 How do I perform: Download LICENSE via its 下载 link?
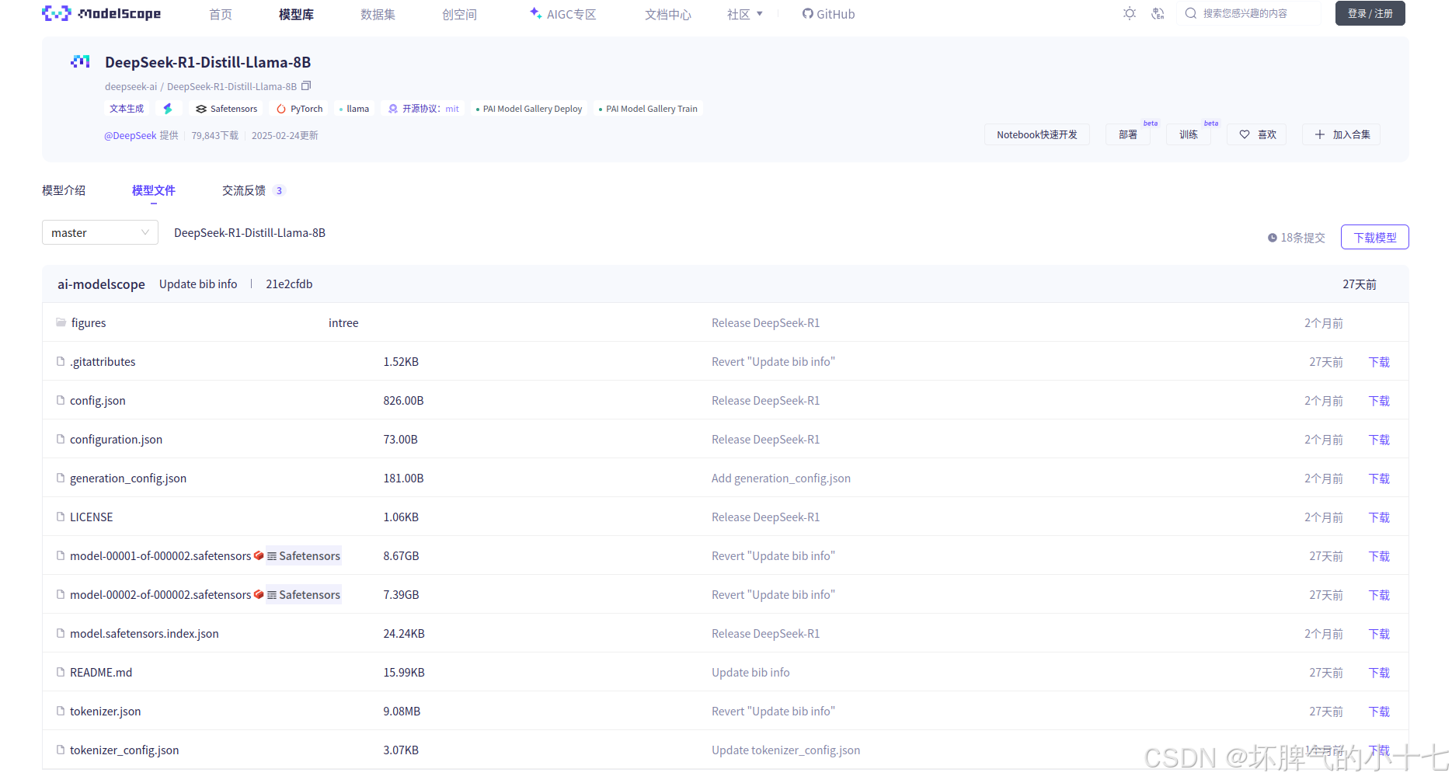(x=1379, y=517)
